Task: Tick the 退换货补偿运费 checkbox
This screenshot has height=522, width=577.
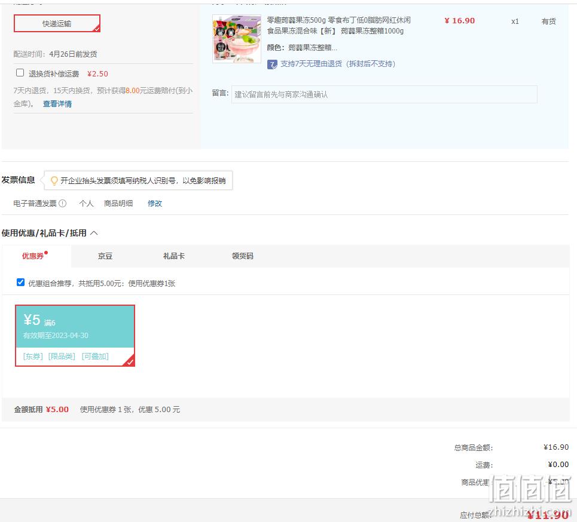Action: click(x=20, y=73)
